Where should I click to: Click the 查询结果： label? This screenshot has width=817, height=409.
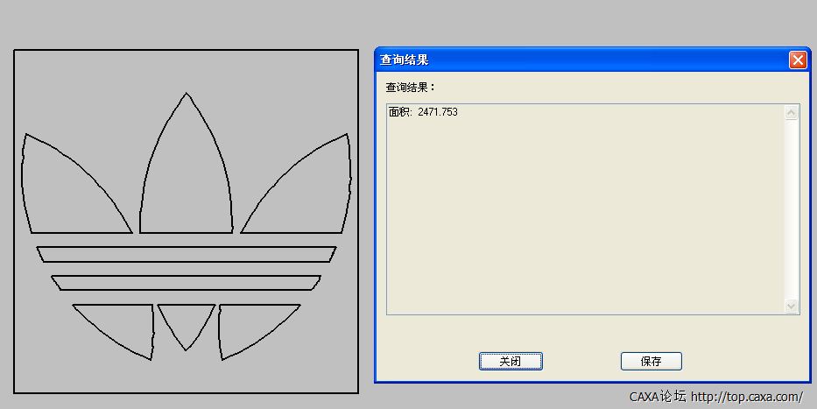(410, 88)
